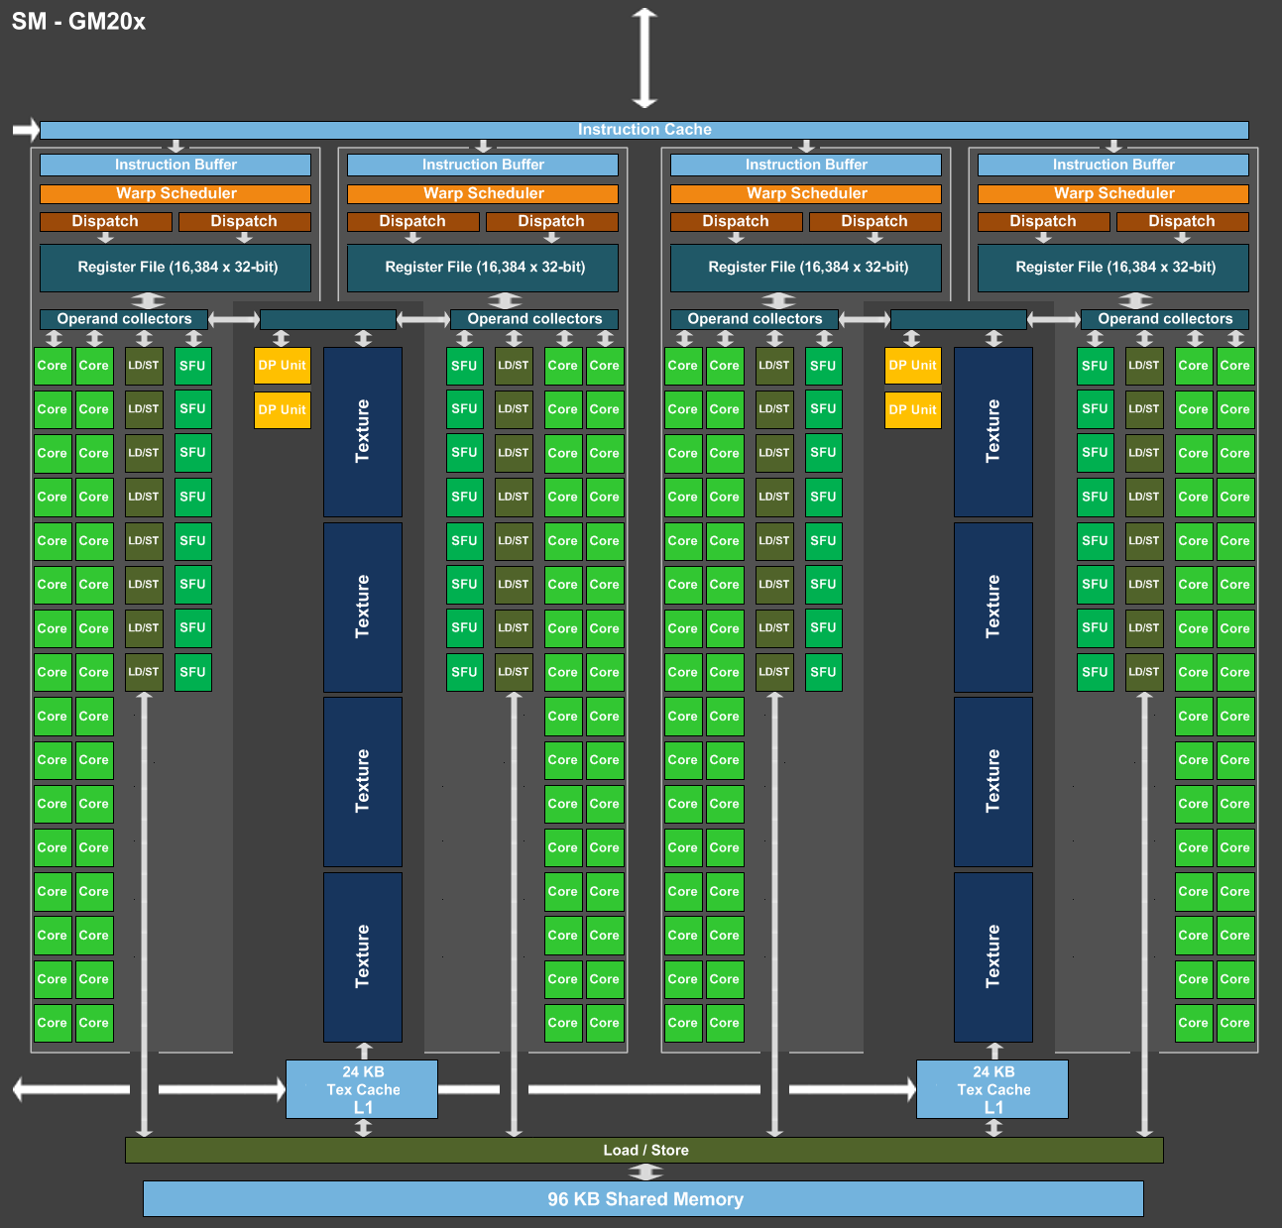Click the third "Warp Scheduler" from the left
The height and width of the screenshot is (1228, 1282).
coord(806,194)
